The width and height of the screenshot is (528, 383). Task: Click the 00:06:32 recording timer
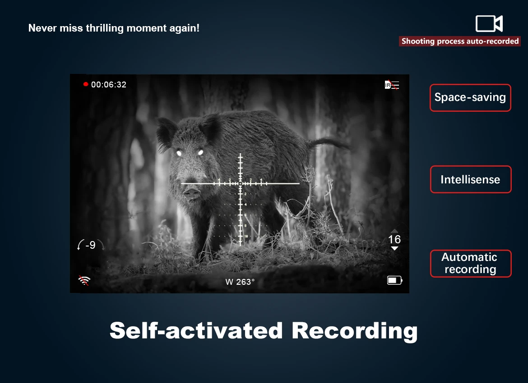click(108, 84)
